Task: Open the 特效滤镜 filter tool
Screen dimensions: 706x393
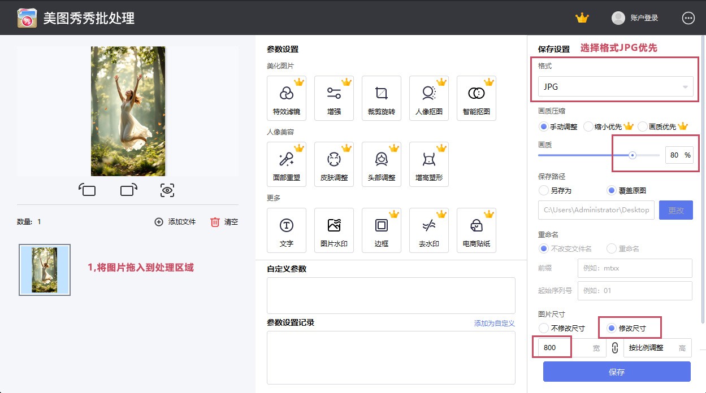Action: pyautogui.click(x=286, y=98)
